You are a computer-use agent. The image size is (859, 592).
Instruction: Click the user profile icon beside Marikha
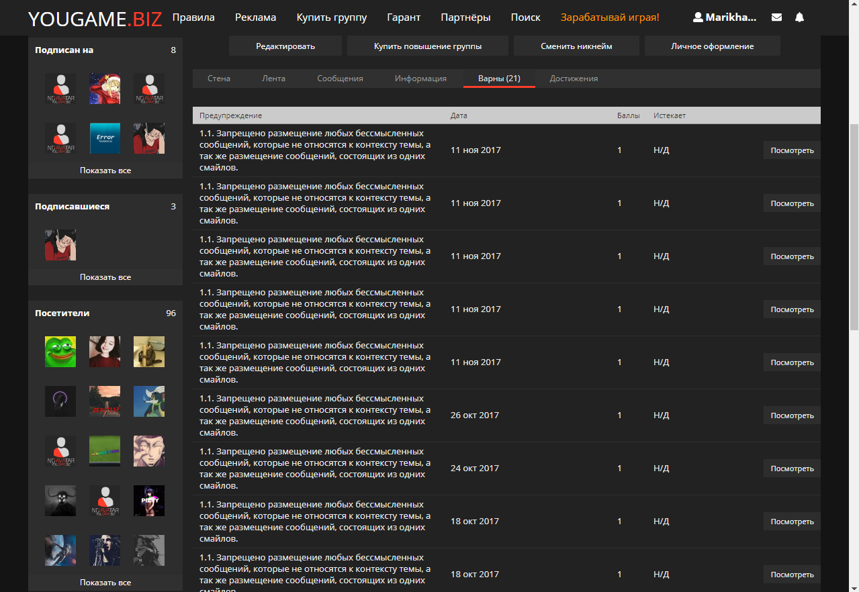698,17
